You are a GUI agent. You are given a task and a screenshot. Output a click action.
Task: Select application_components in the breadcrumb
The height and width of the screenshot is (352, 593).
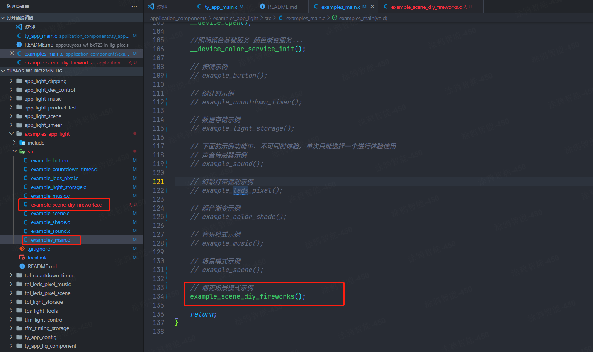178,18
